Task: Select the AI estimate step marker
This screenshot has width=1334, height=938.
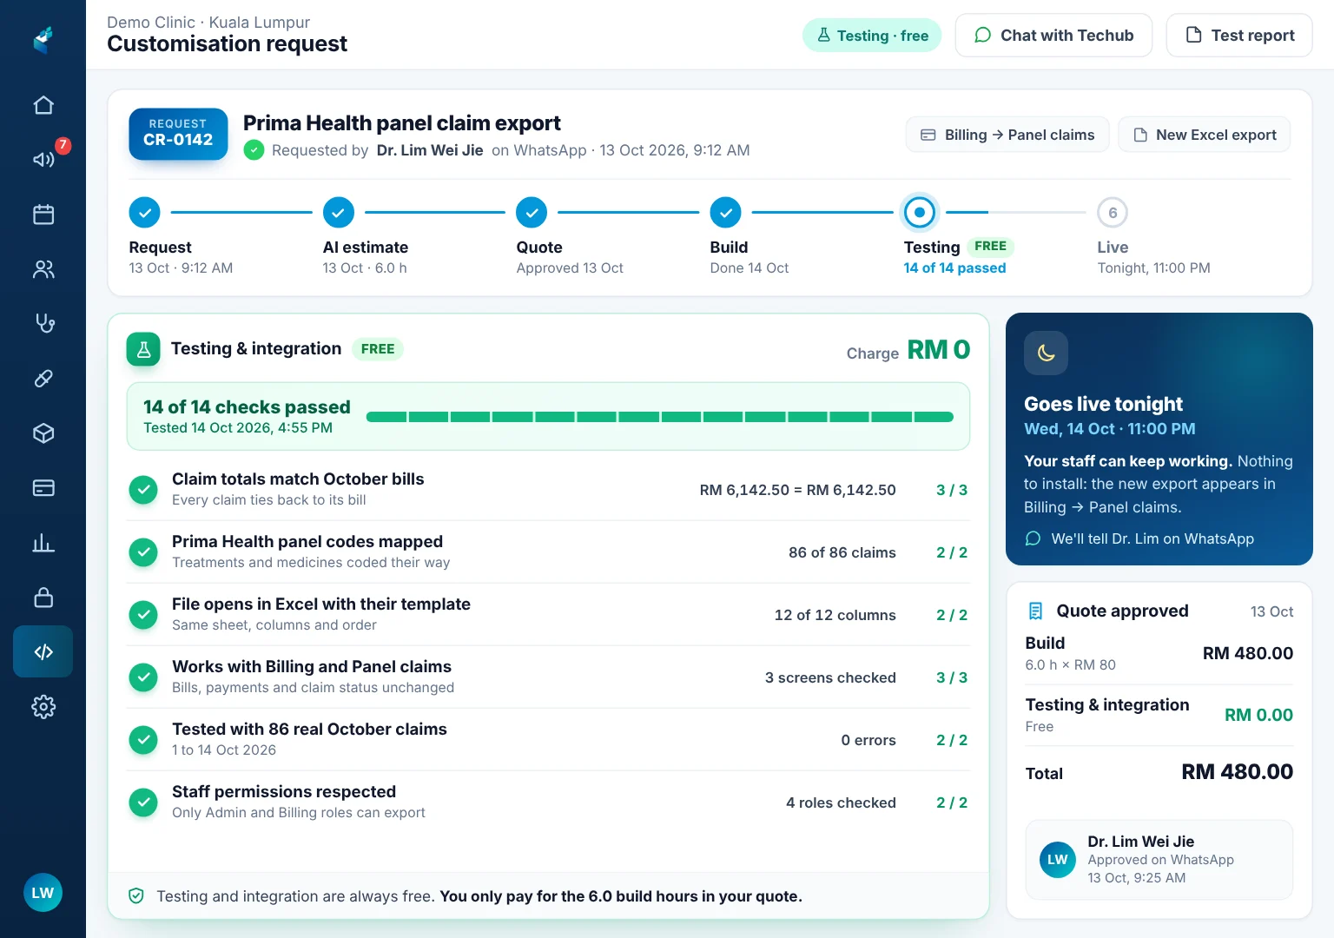Action: [x=339, y=212]
